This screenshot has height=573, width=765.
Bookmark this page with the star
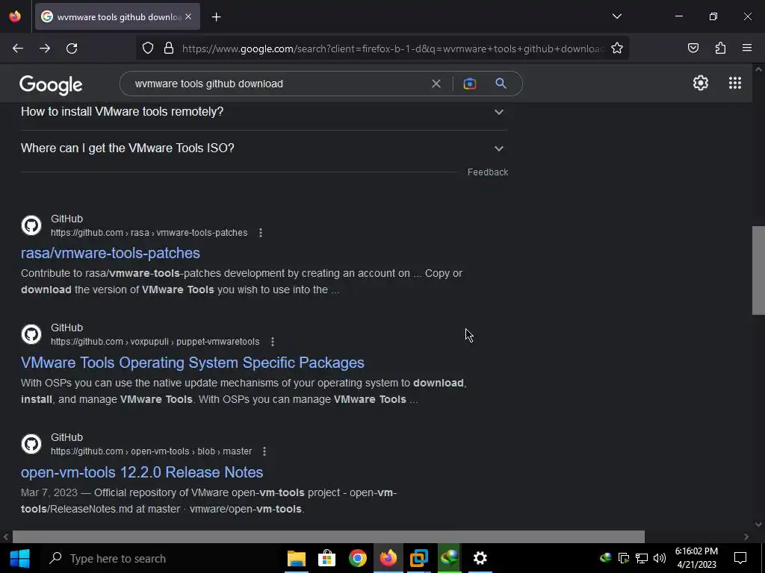[616, 48]
